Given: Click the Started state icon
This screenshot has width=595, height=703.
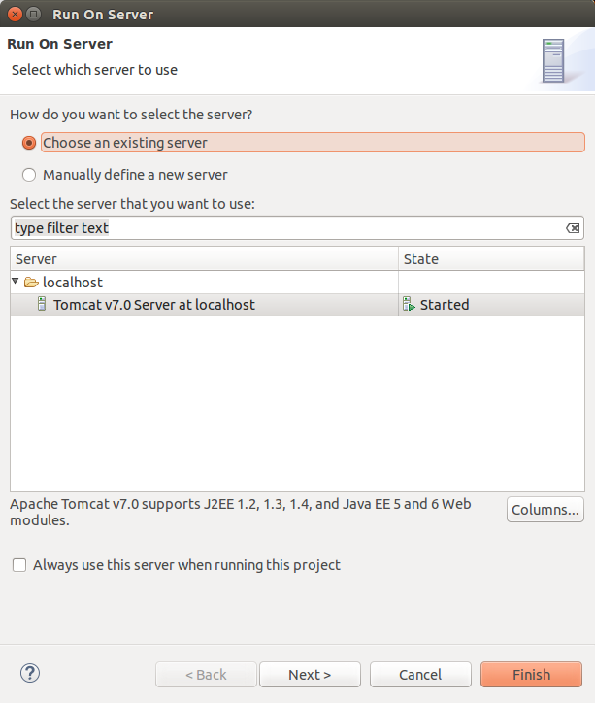Looking at the screenshot, I should tap(409, 304).
